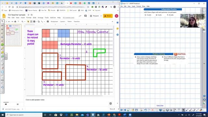Click the SMART Notebook red delete X icon
208x117 pixels.
point(152,110)
